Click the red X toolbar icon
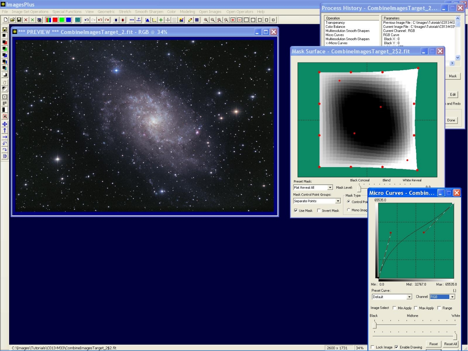The height and width of the screenshot is (351, 468). click(x=26, y=20)
